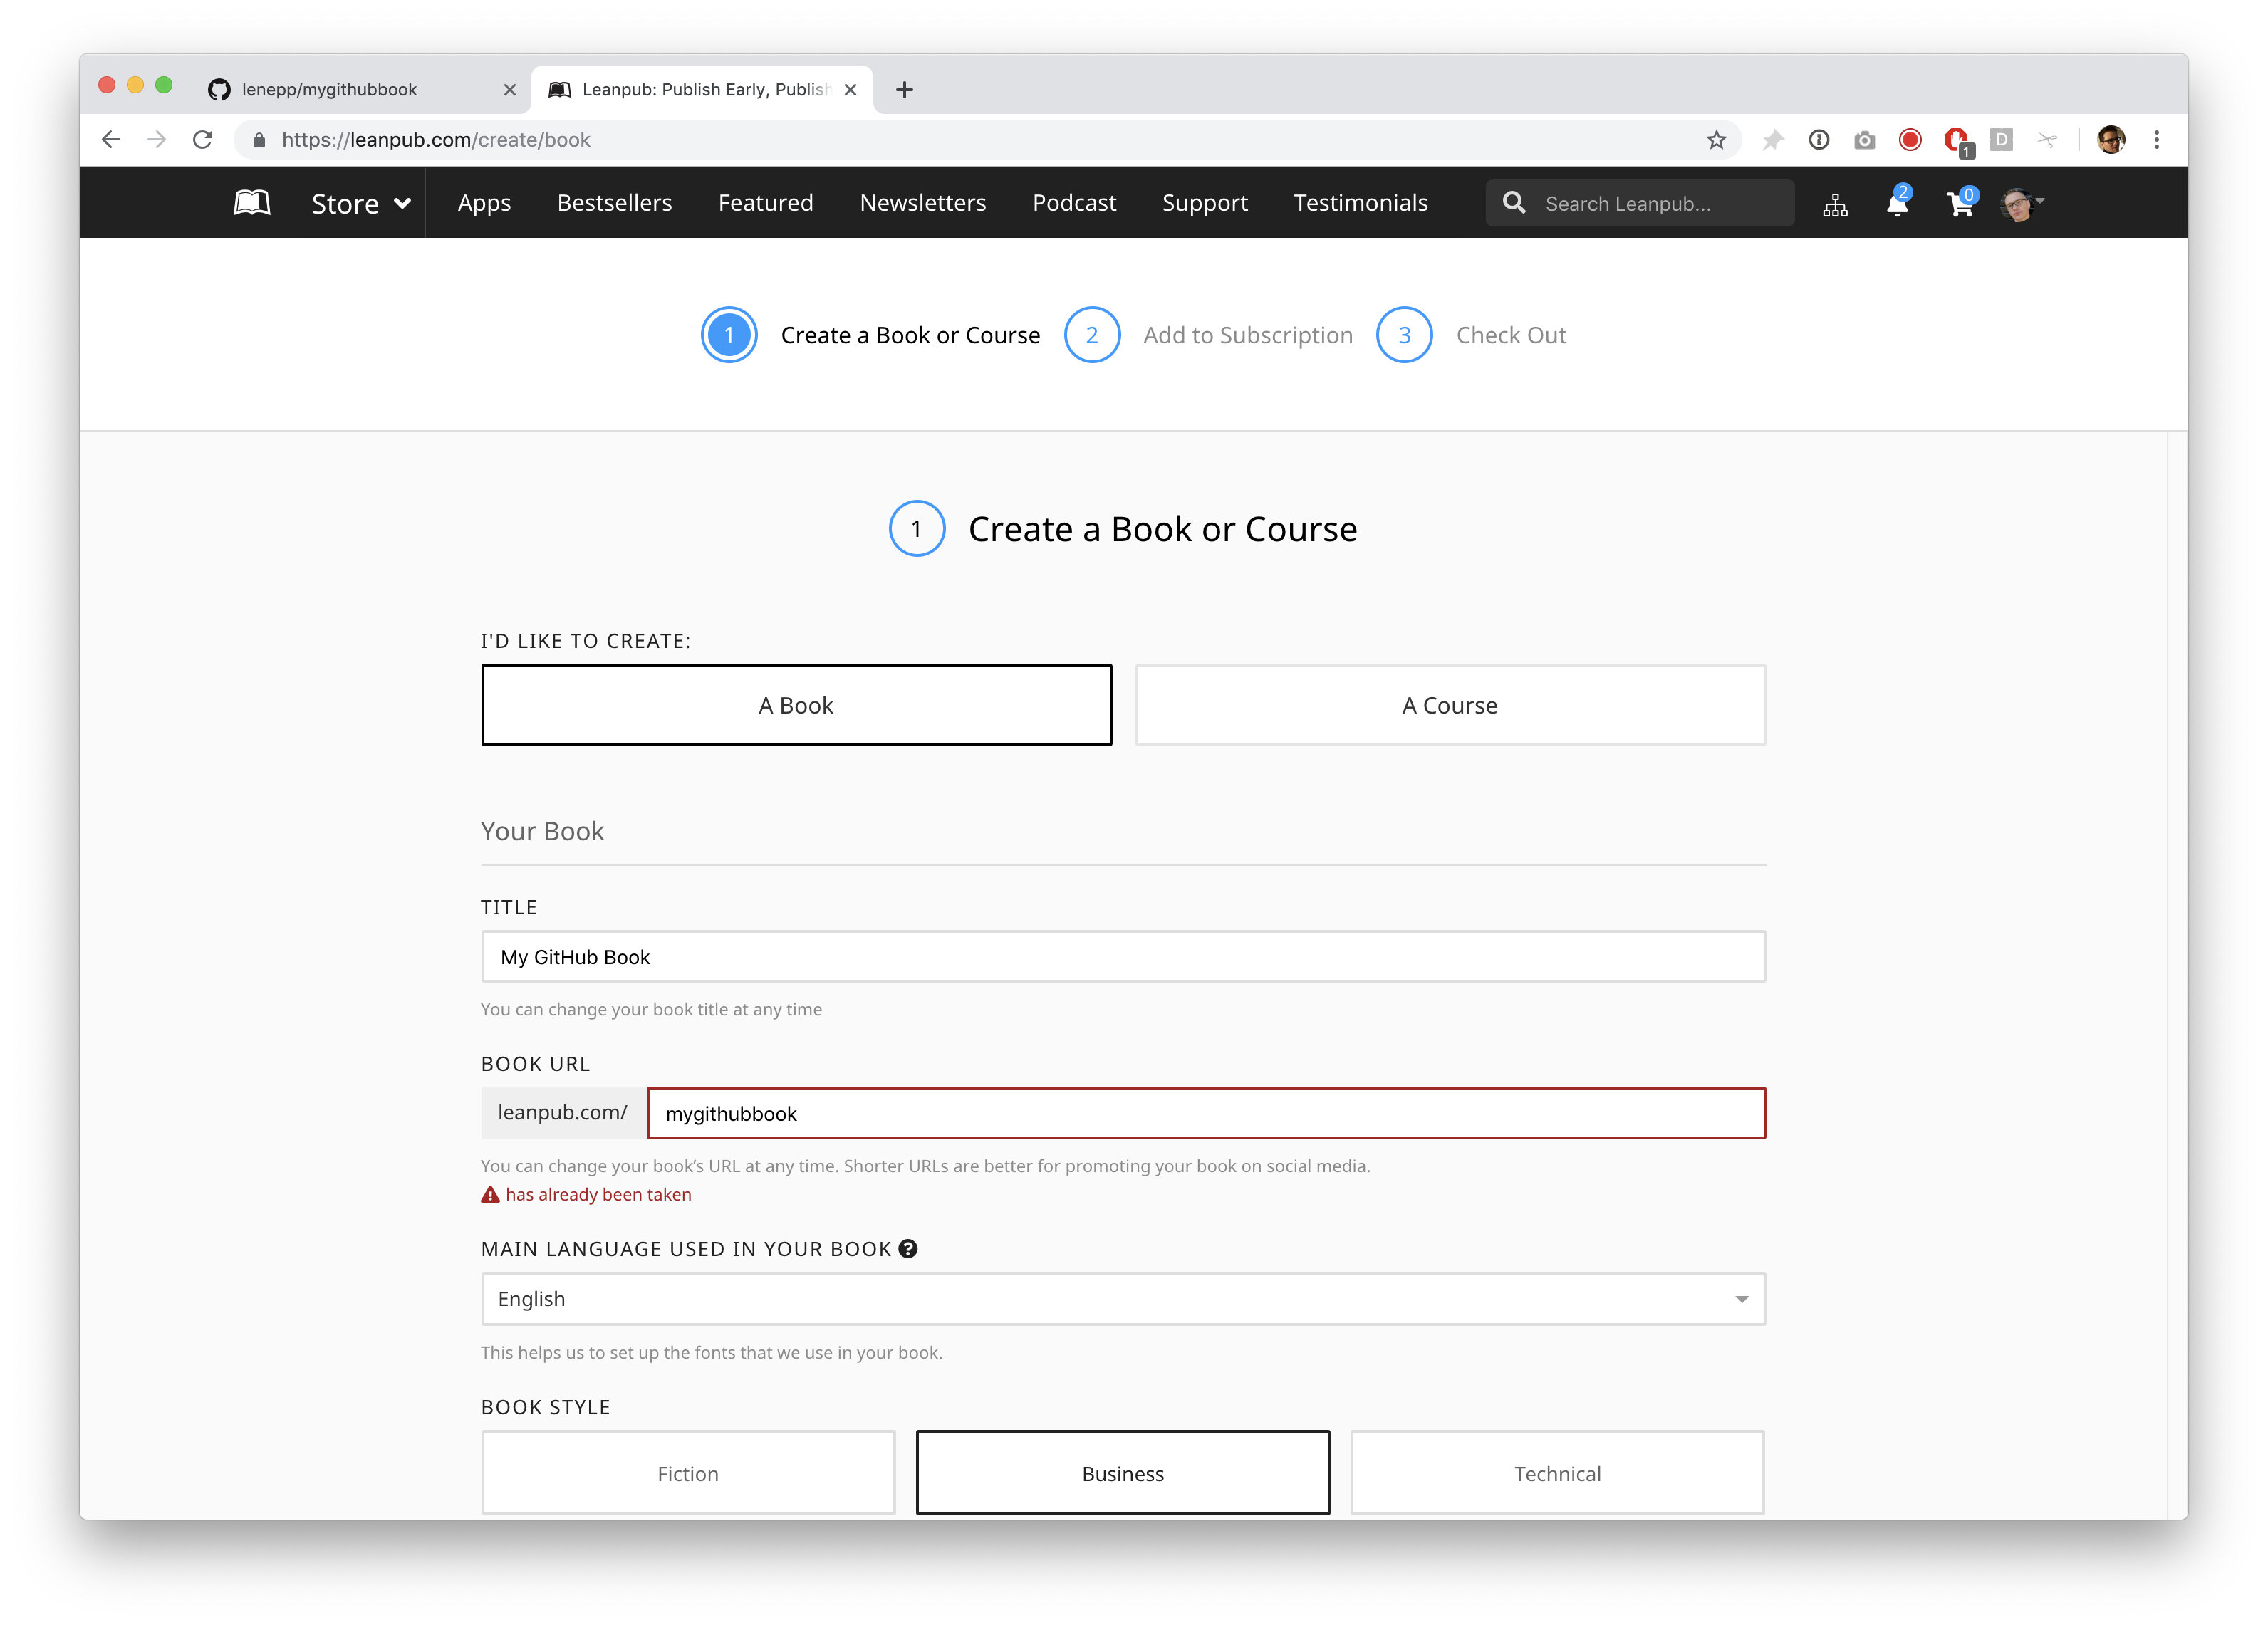Click the browser address bar URL
This screenshot has height=1625, width=2268.
click(x=436, y=140)
